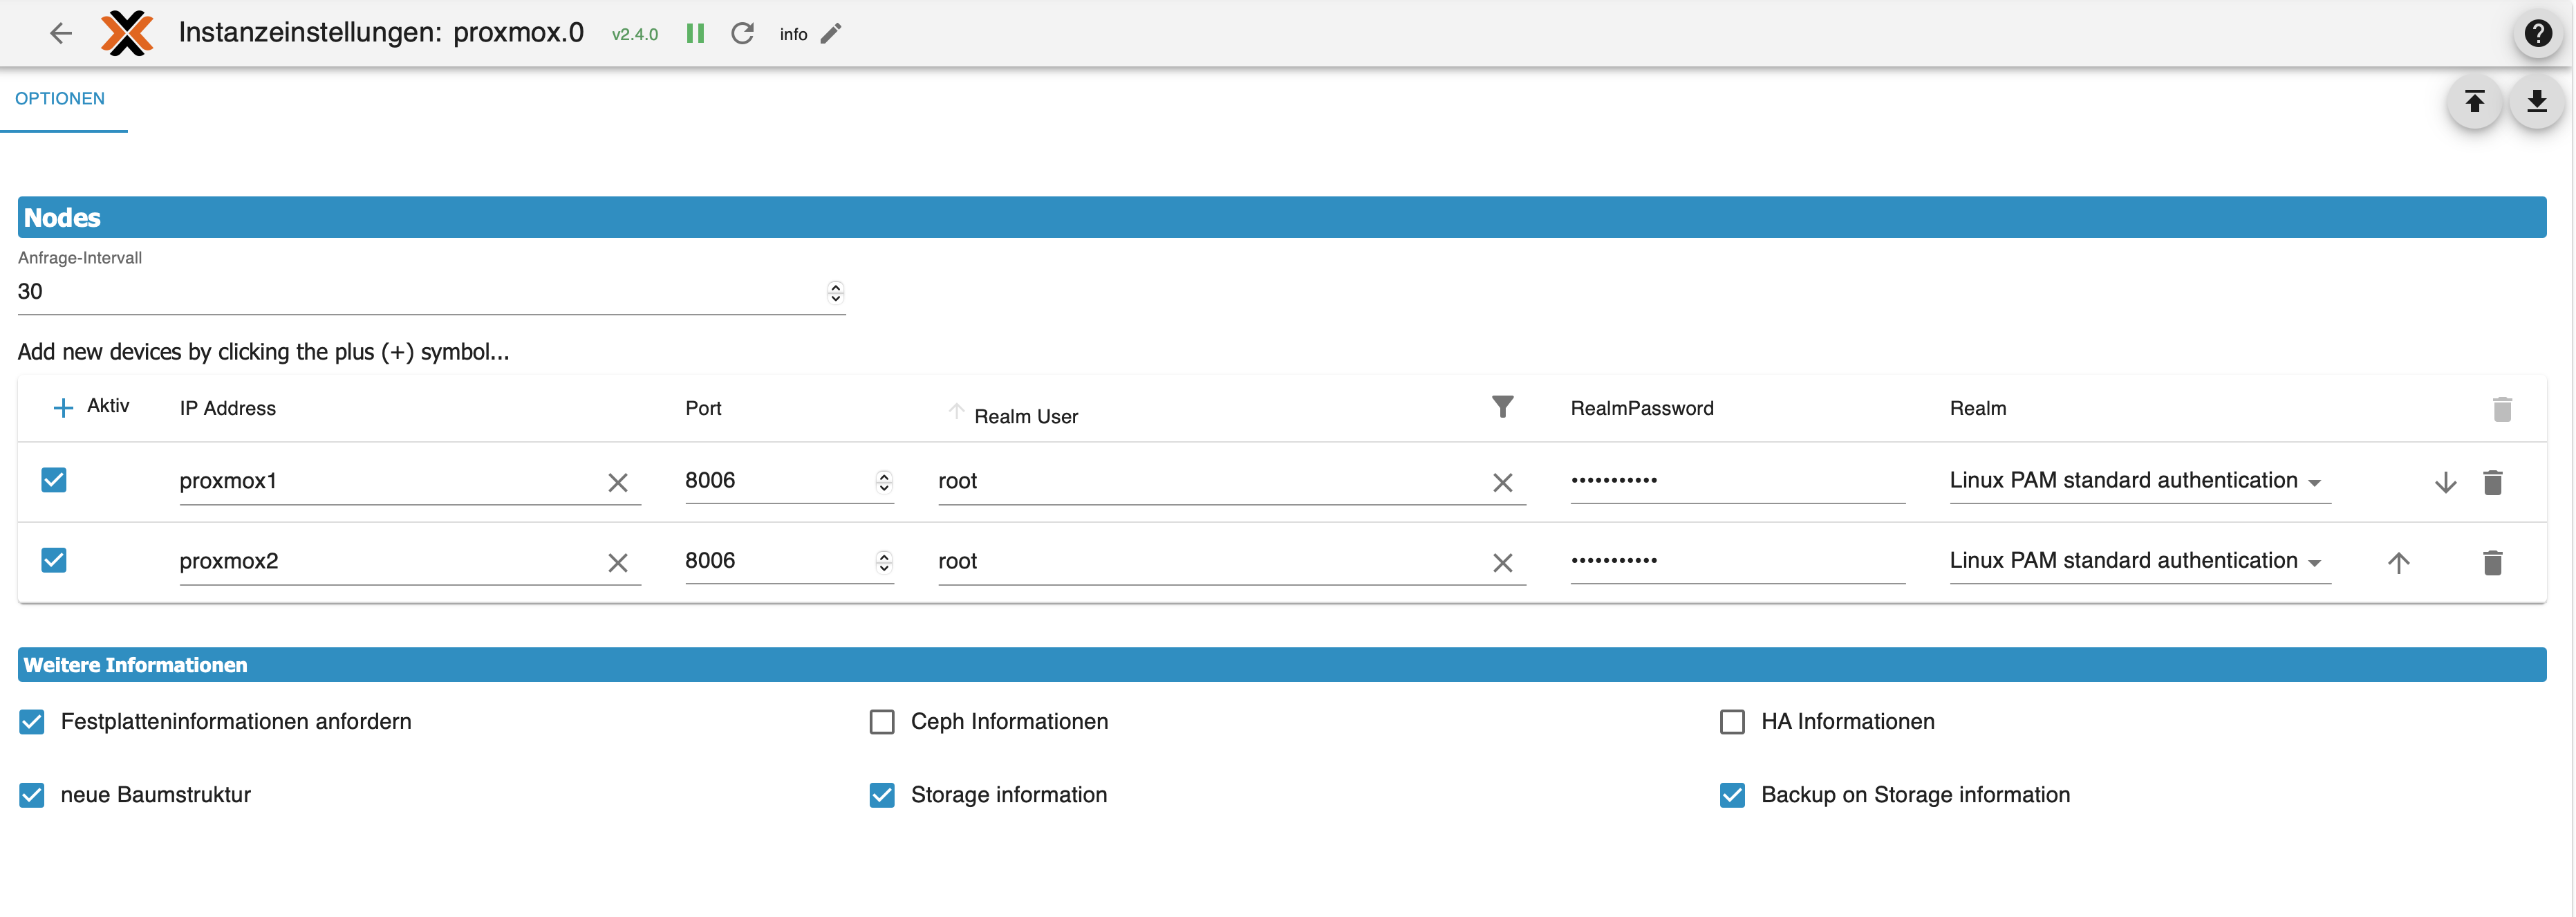Adjust port stepper for proxmox2
Screen dimensions: 2576x917
tap(883, 562)
